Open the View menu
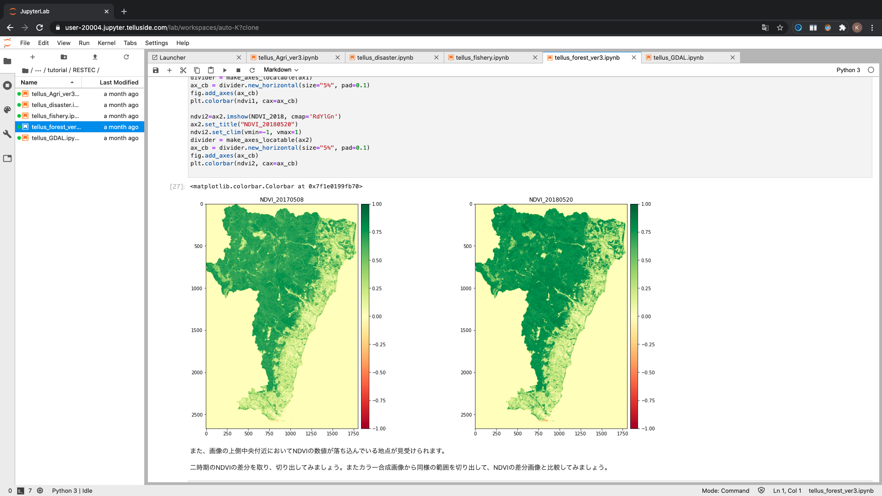882x496 pixels. (63, 43)
